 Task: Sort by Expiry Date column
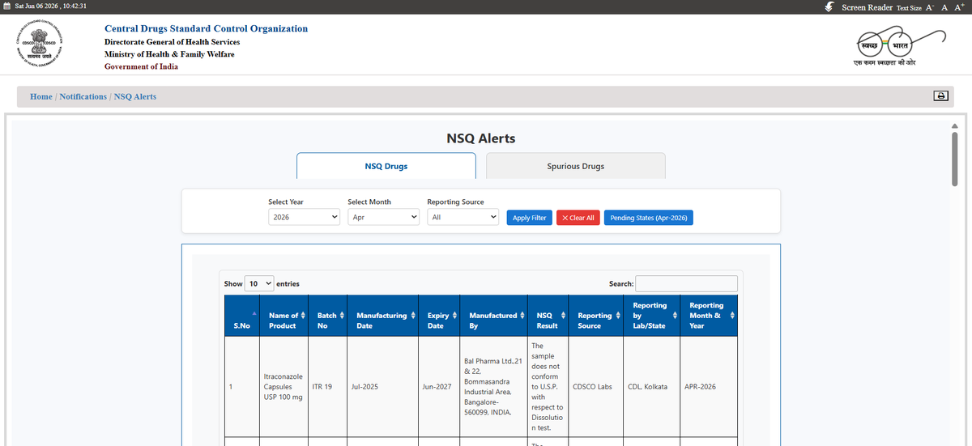tap(454, 316)
